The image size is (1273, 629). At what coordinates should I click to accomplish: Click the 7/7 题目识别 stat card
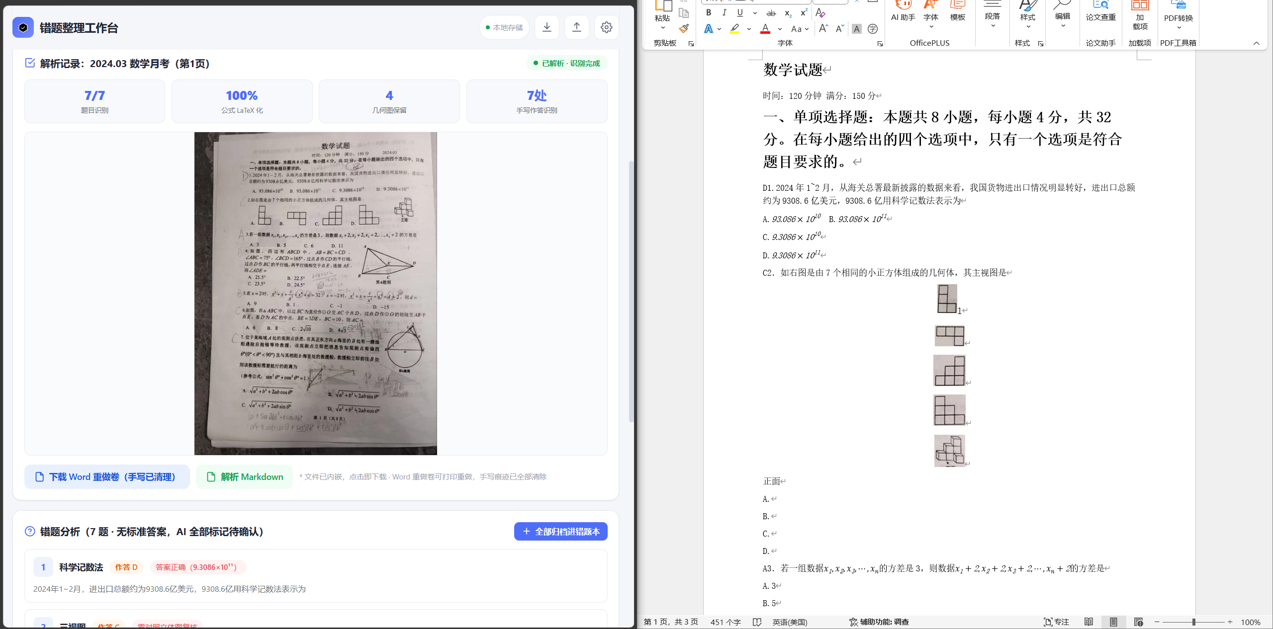tap(94, 101)
